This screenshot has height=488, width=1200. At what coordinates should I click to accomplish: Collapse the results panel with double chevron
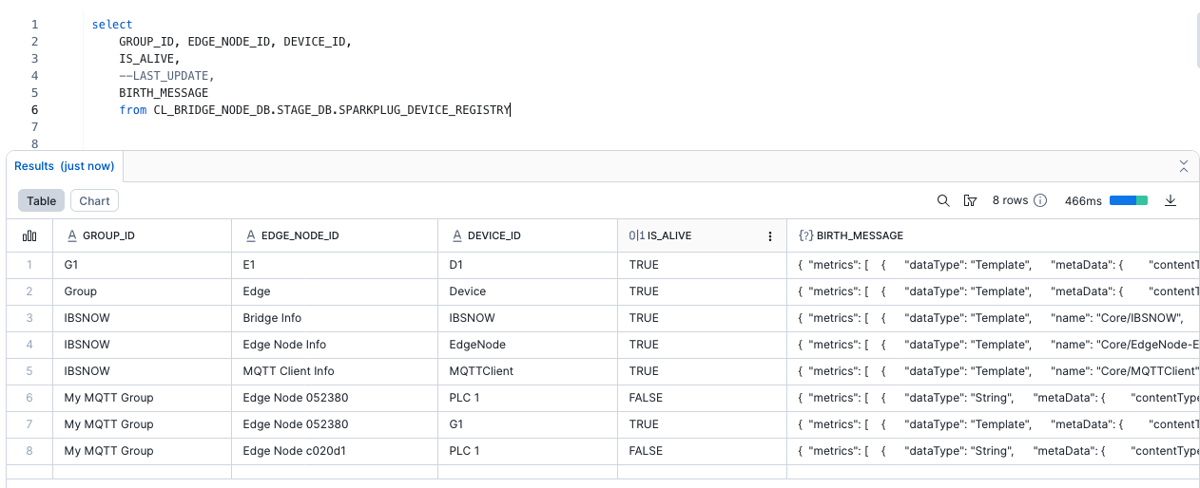pyautogui.click(x=1184, y=166)
